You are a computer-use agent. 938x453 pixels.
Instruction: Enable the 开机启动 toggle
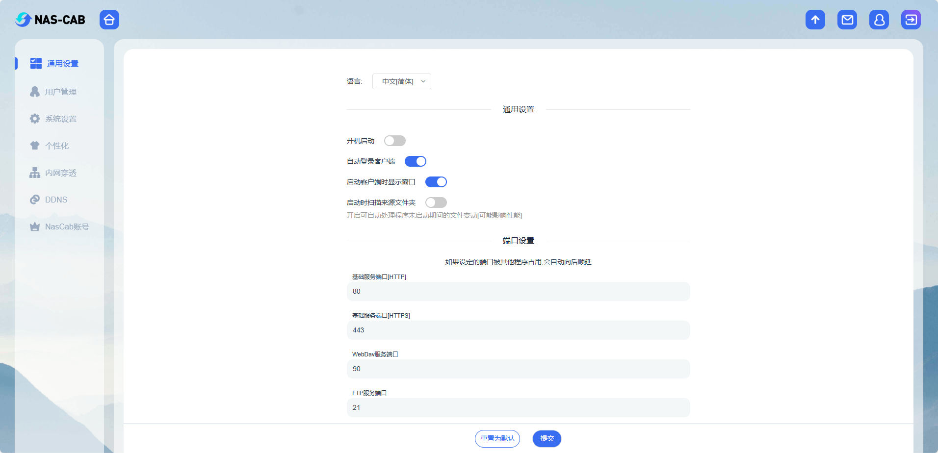coord(394,141)
